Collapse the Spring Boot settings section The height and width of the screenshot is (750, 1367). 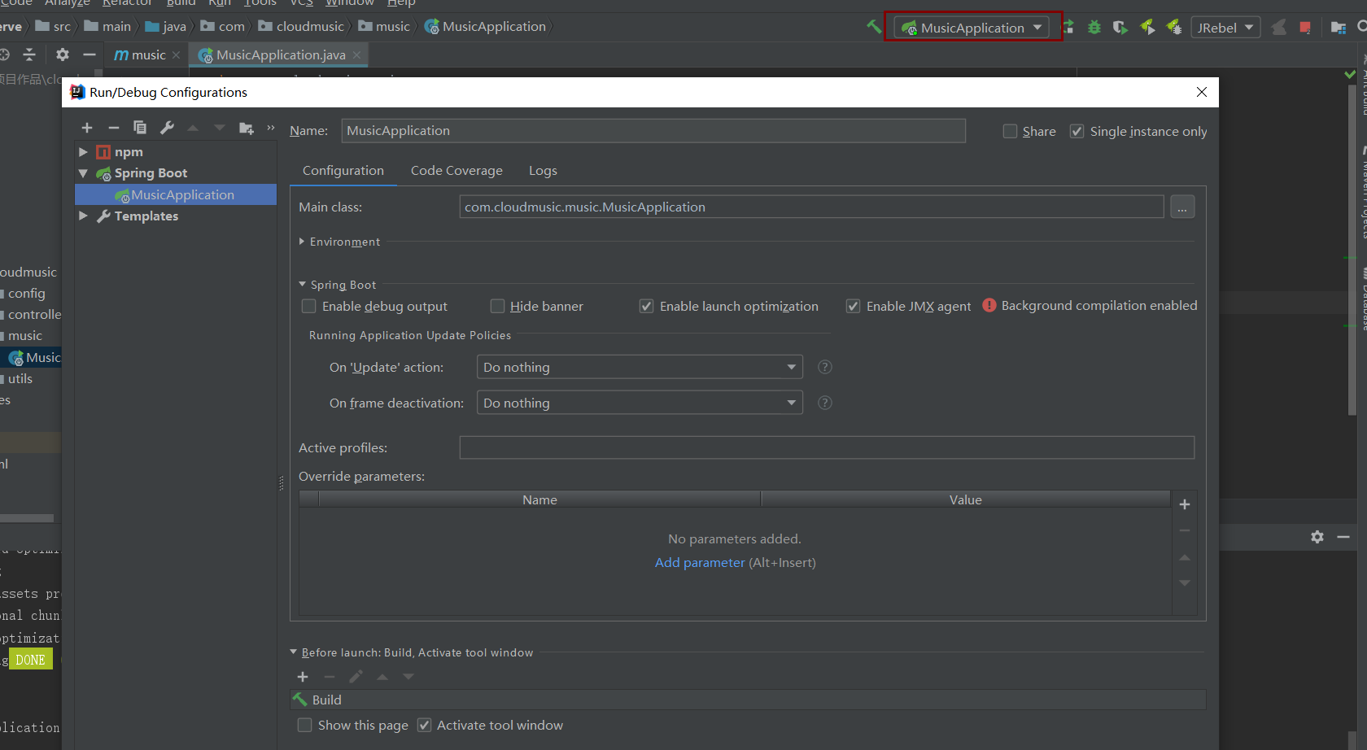302,285
